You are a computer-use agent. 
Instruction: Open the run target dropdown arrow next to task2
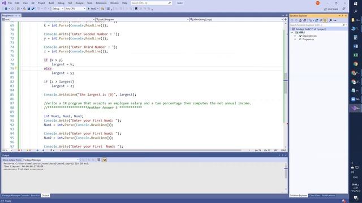98,9
